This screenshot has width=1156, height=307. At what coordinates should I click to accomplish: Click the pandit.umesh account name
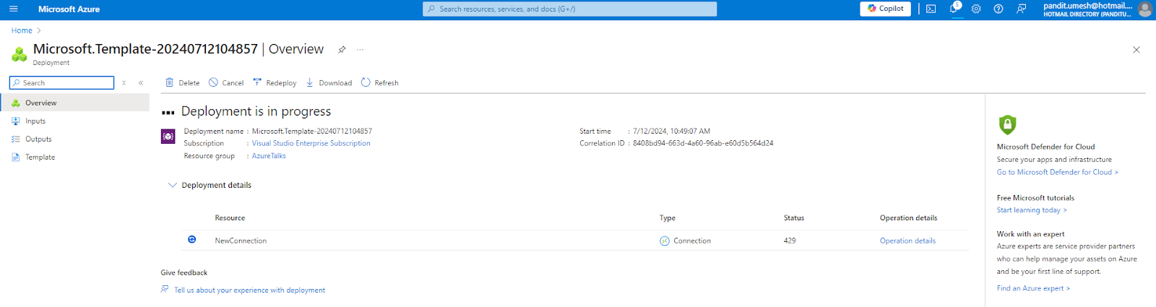1087,6
